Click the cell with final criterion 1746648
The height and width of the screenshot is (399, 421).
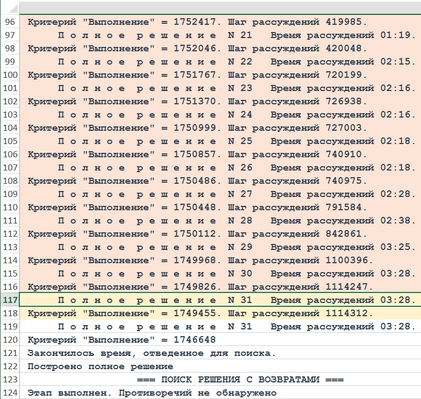(x=122, y=340)
